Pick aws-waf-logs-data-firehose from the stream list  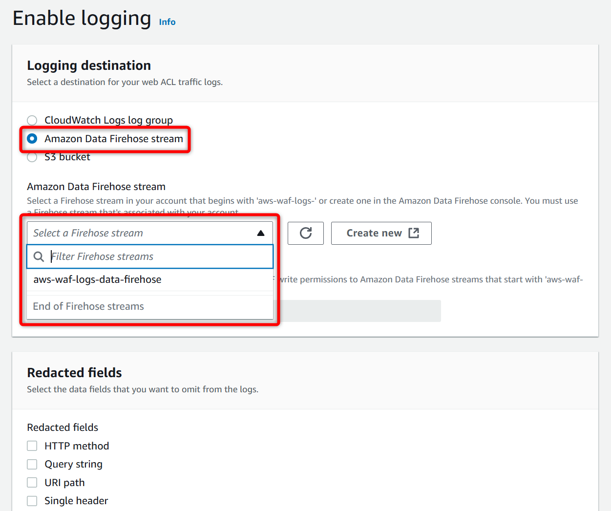[x=98, y=279]
